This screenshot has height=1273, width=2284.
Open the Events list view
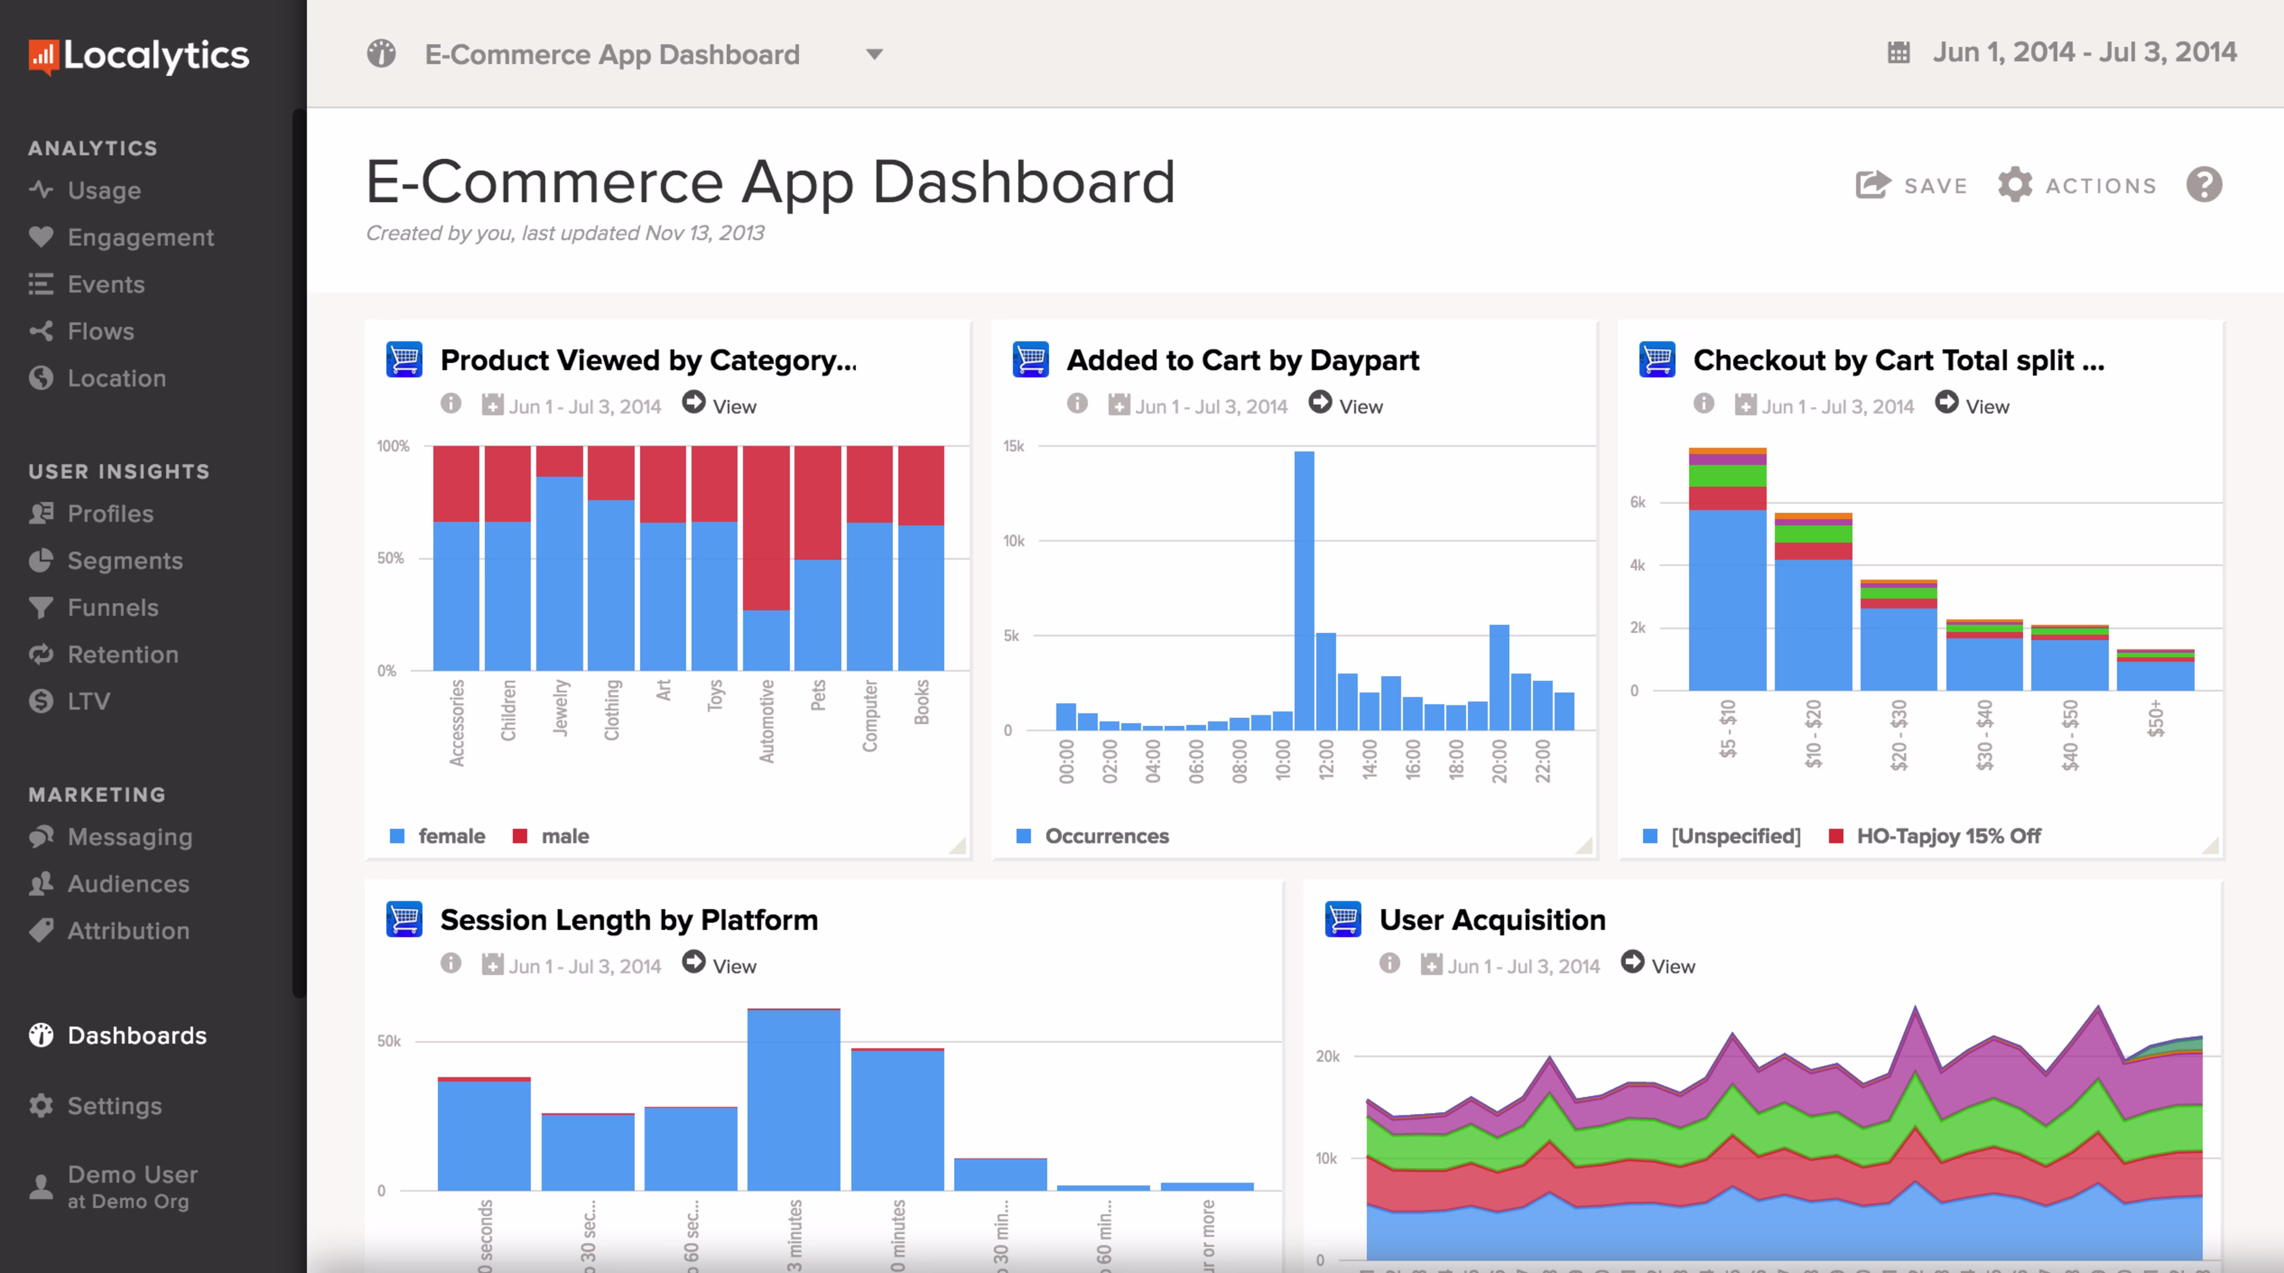tap(105, 284)
